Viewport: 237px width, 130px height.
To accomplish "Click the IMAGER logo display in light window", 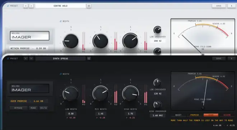I will click(x=29, y=36).
